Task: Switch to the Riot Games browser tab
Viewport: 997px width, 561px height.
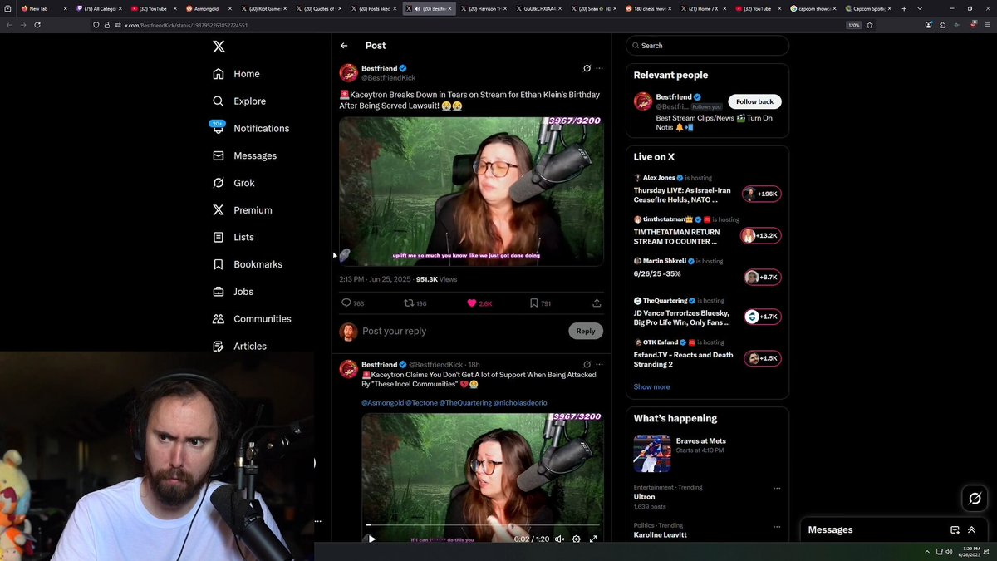Action: coord(263,8)
